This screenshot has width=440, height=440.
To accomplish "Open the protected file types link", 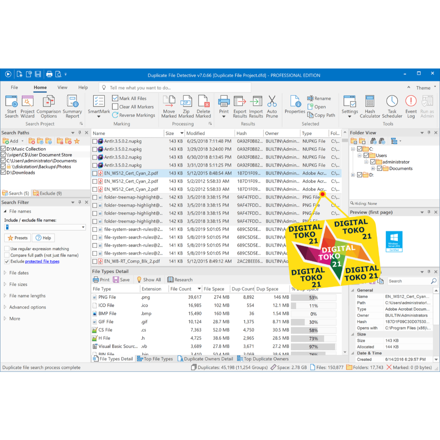I will coord(42,262).
